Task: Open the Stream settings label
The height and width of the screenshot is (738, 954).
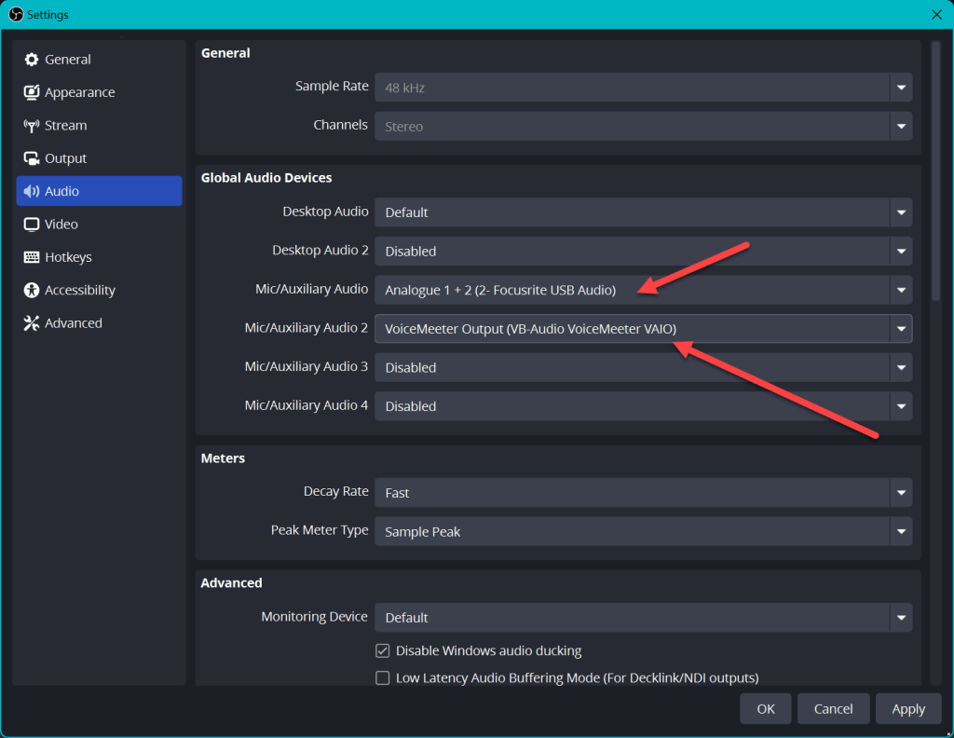Action: click(66, 126)
